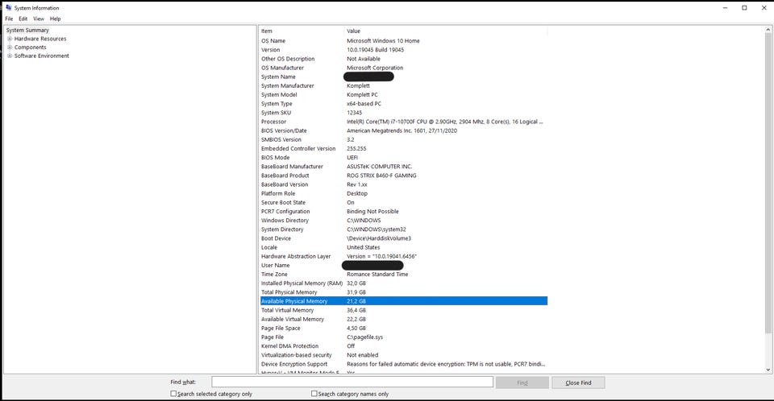
Task: Select the System SKU row
Action: pyautogui.click(x=404, y=113)
